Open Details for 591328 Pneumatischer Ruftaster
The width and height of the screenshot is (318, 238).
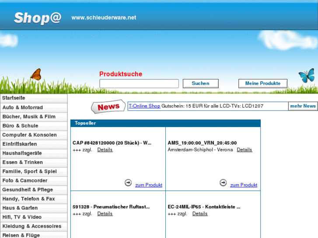(105, 214)
